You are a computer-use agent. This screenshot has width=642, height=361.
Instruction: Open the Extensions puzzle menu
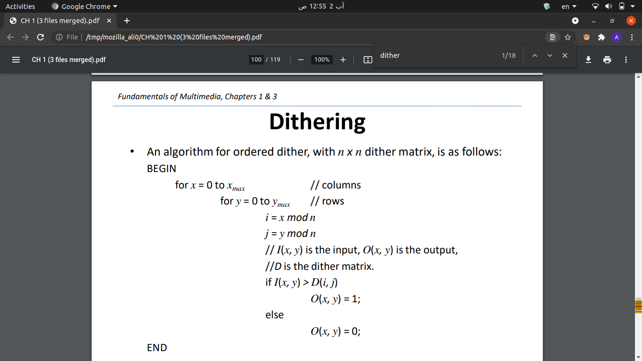click(x=601, y=37)
